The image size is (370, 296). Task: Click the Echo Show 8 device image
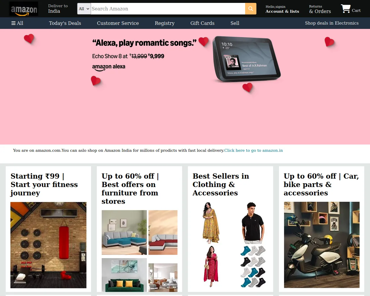pyautogui.click(x=247, y=59)
